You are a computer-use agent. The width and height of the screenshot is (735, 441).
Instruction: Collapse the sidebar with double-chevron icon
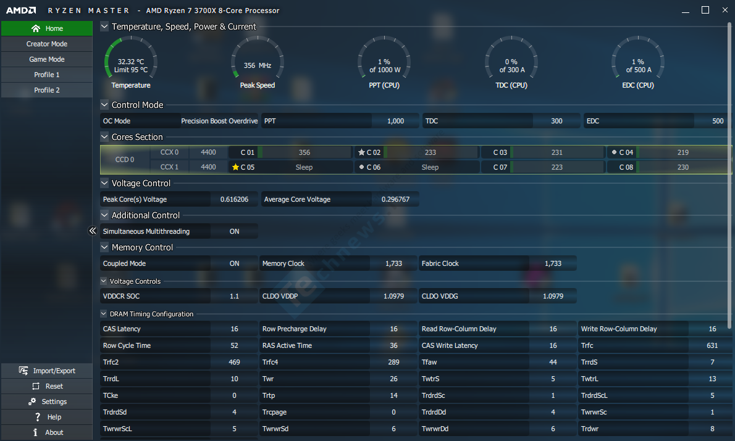coord(93,231)
